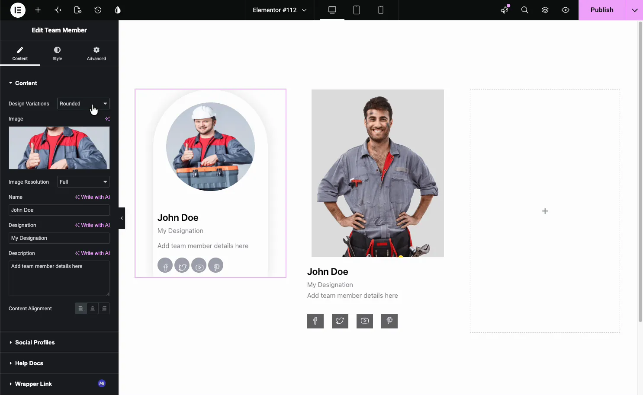The width and height of the screenshot is (643, 395).
Task: Select the mechanic photo in second card
Action: point(378,173)
